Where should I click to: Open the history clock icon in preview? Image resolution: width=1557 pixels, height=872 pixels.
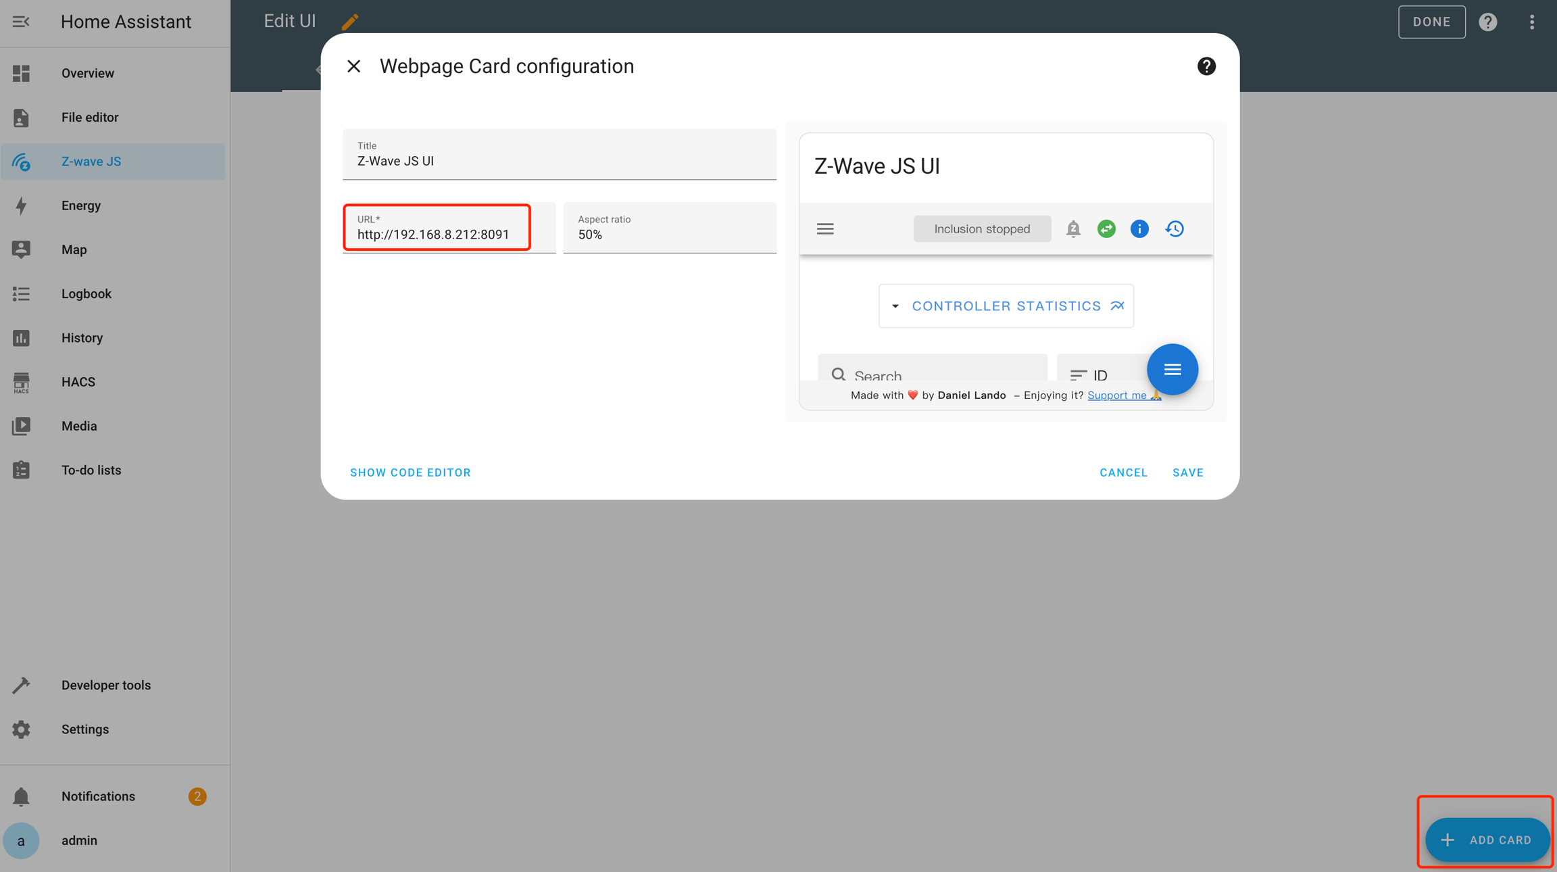coord(1175,229)
